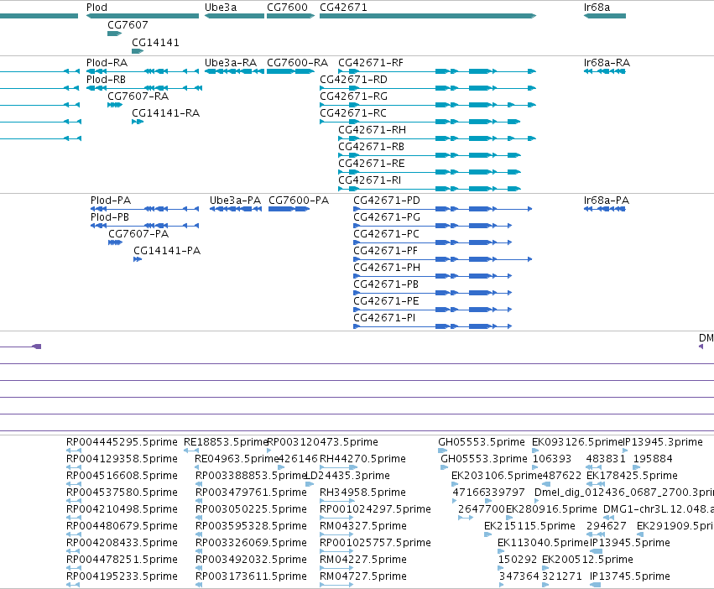This screenshot has width=714, height=589.
Task: Click EST IP13745.5prime
Action: point(630,576)
